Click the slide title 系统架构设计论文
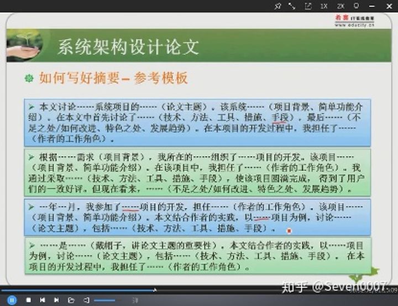The height and width of the screenshot is (306, 398). (x=128, y=47)
